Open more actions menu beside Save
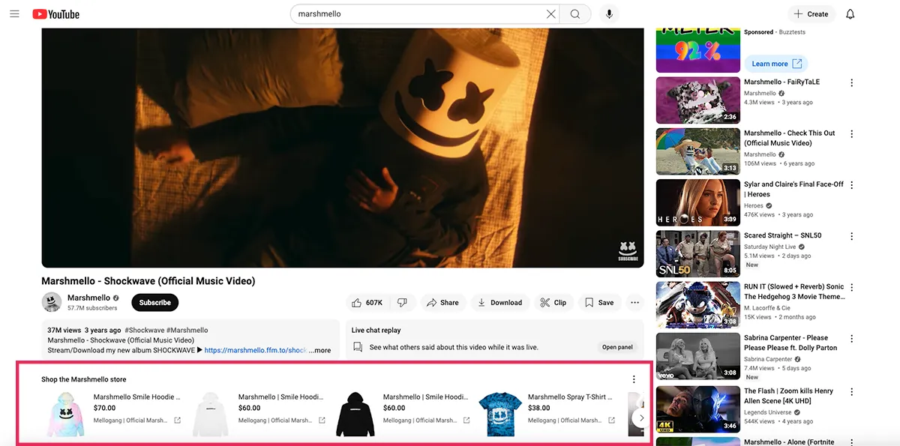The width and height of the screenshot is (900, 446). (635, 303)
